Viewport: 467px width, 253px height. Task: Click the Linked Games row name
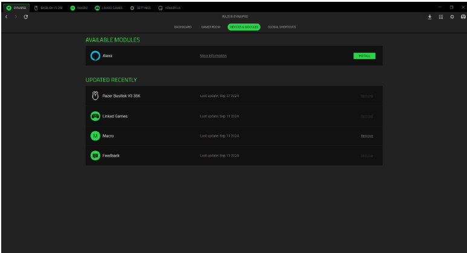pos(115,116)
